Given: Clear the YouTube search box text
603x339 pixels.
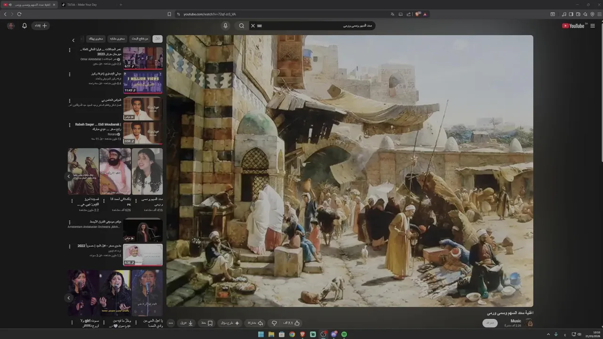Looking at the screenshot, I should coord(253,26).
